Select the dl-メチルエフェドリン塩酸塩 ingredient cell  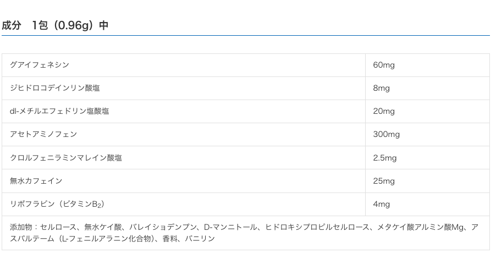pos(59,111)
